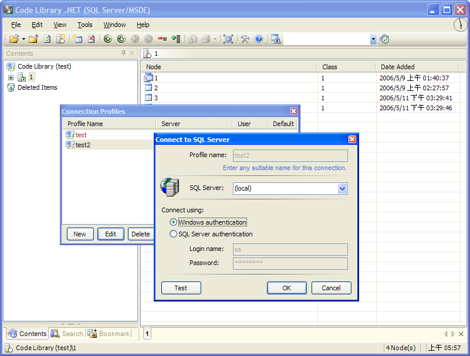Image resolution: width=470 pixels, height=356 pixels.
Task: Click the new folder toolbar icon
Action: coord(33,39)
